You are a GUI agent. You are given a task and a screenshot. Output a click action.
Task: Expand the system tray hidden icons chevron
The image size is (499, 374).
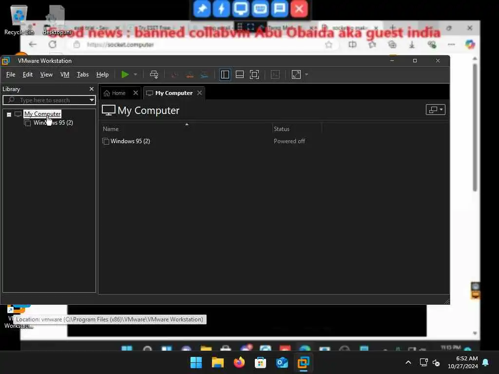(408, 362)
